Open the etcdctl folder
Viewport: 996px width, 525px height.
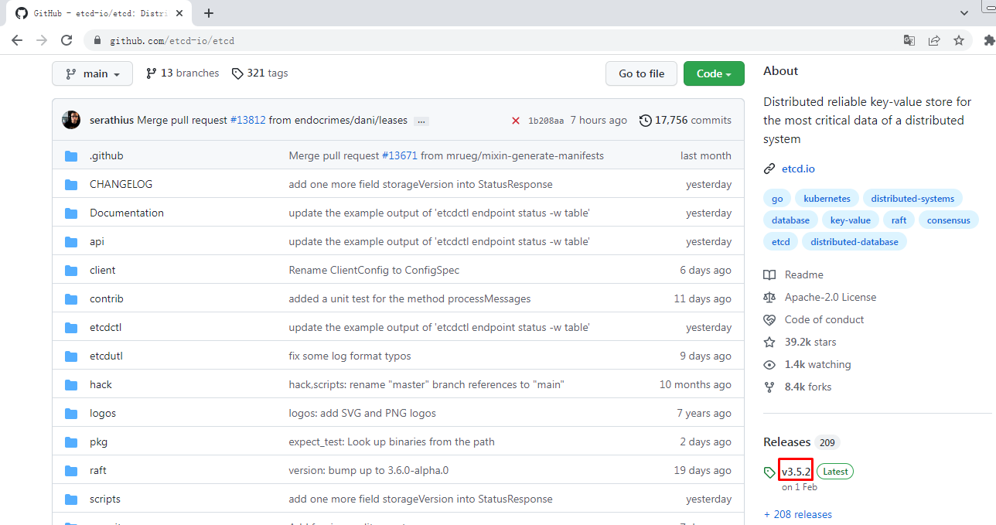click(x=105, y=328)
